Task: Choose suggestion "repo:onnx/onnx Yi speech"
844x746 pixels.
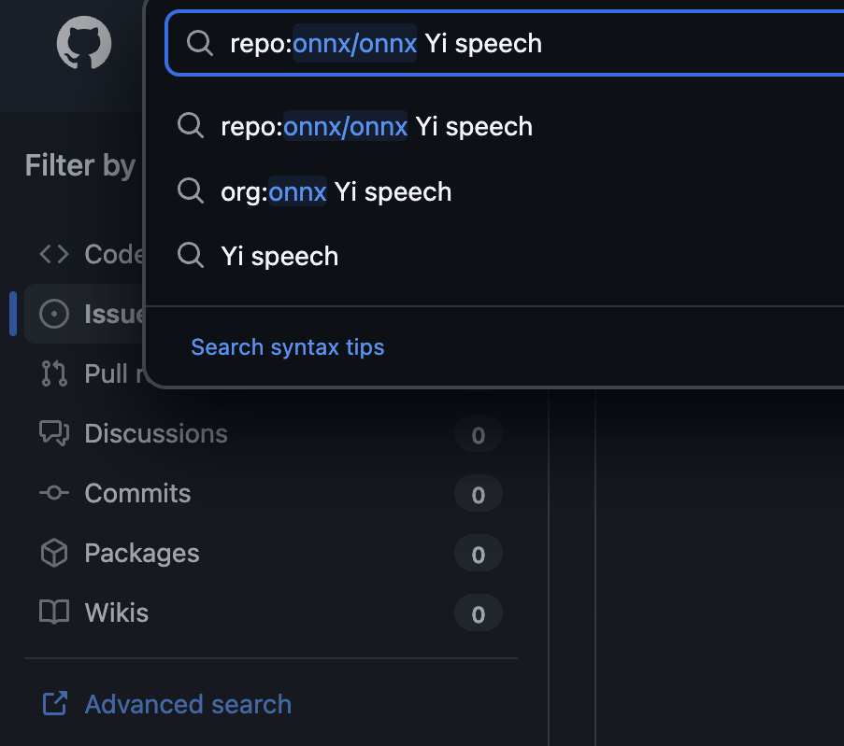Action: (377, 127)
